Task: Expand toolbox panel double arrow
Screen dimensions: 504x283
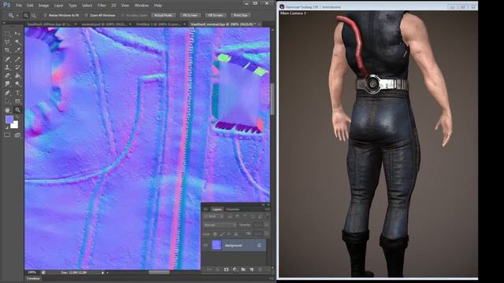Action: click(x=4, y=23)
